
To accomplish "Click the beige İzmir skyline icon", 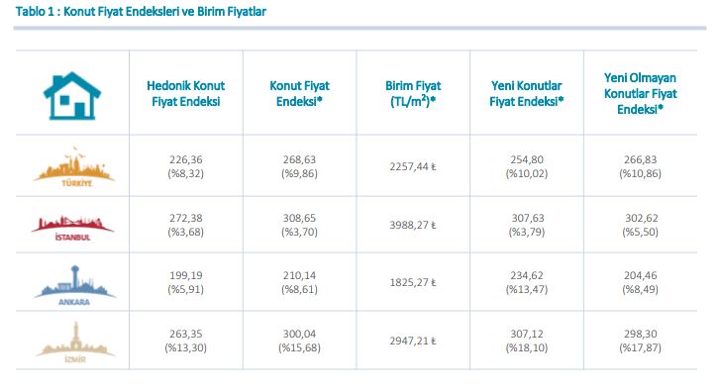I will point(75,342).
